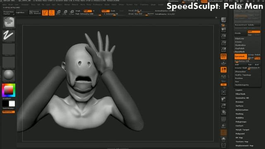Toggle the PolyF polyframe icon
Viewport: 265px width, 149px height.
(224, 119)
